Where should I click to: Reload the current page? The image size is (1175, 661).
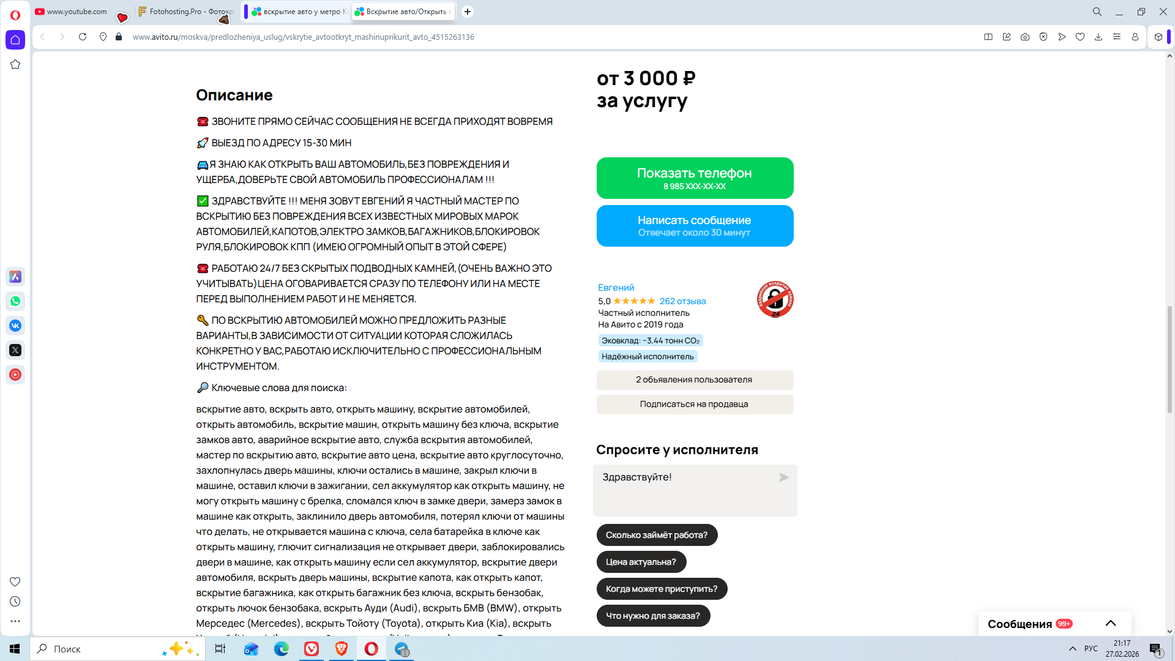(83, 37)
